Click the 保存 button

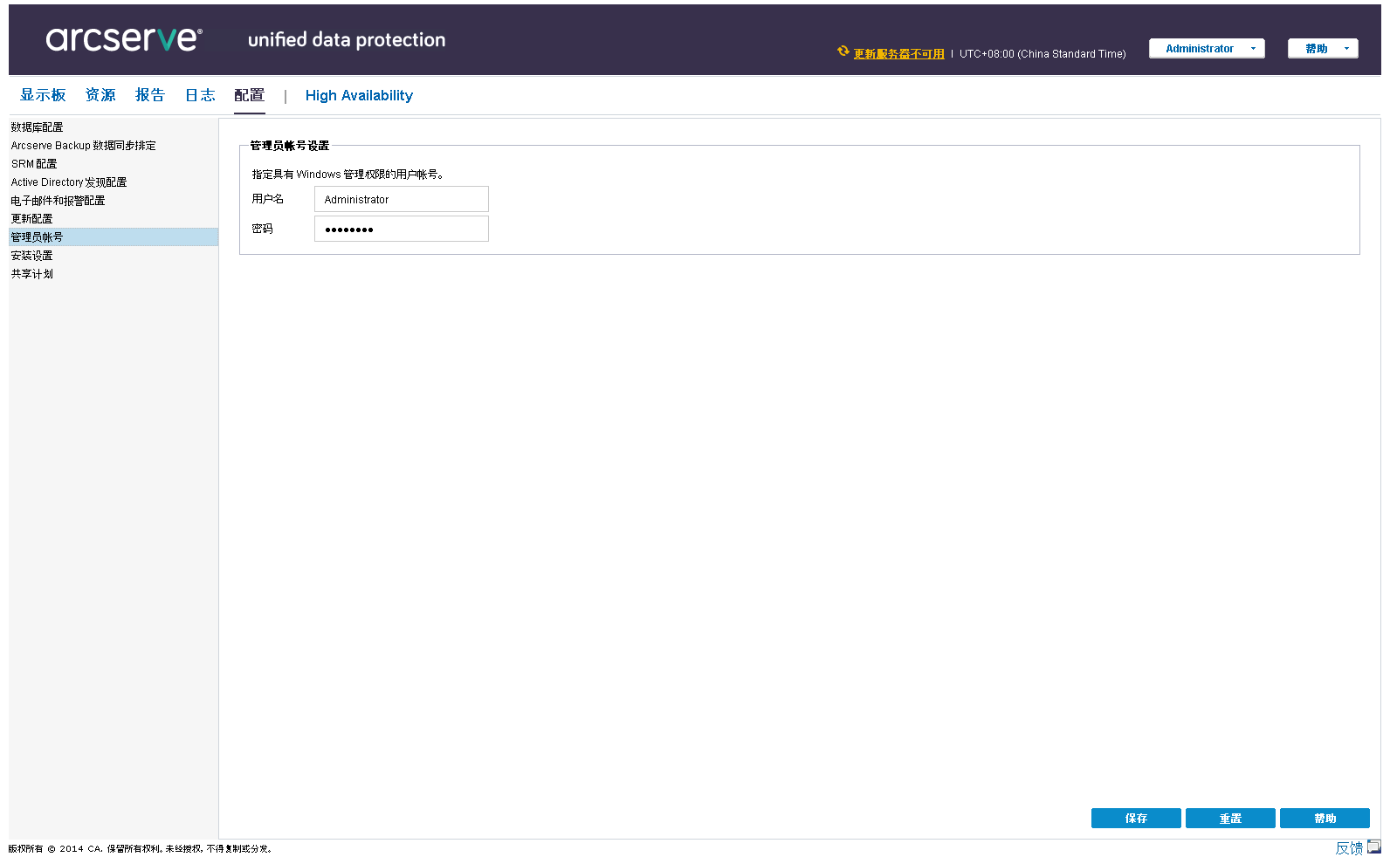coord(1135,818)
